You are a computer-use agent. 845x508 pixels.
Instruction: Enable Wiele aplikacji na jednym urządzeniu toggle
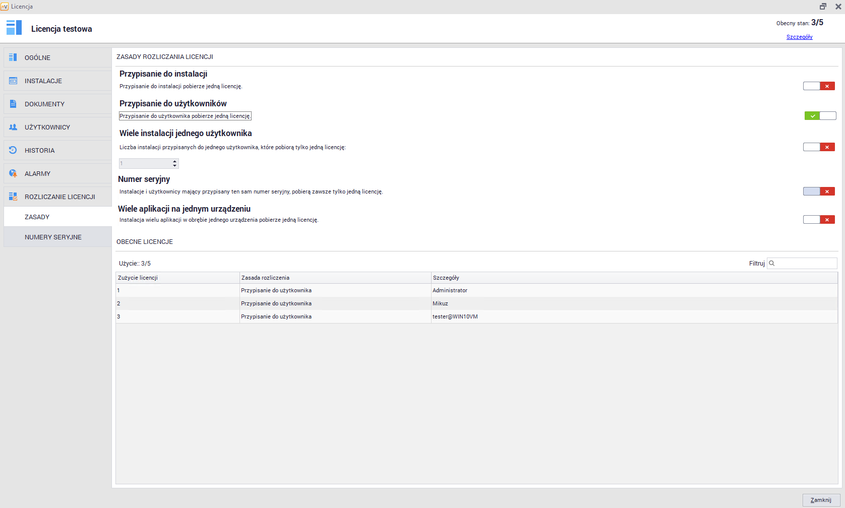click(819, 220)
